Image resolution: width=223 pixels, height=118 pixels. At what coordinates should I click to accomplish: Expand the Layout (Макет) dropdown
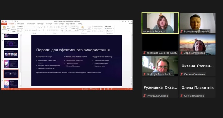coord(20,26)
